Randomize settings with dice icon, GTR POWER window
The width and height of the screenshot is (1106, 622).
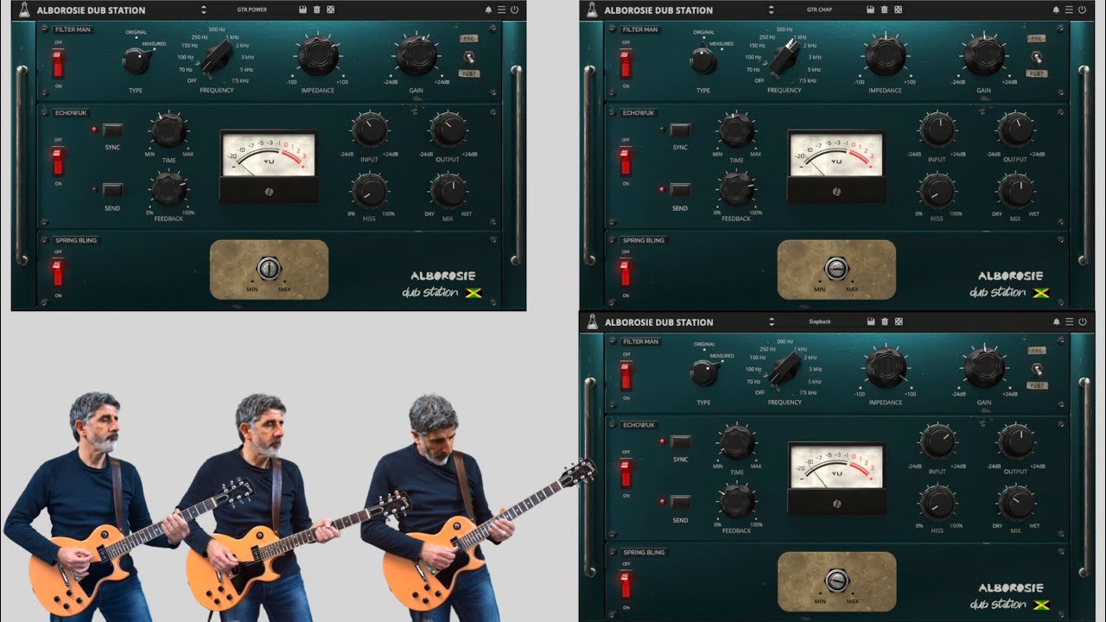pos(330,10)
